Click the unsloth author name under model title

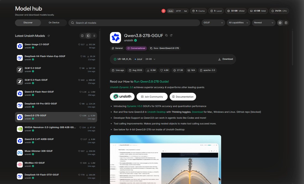pos(129,41)
